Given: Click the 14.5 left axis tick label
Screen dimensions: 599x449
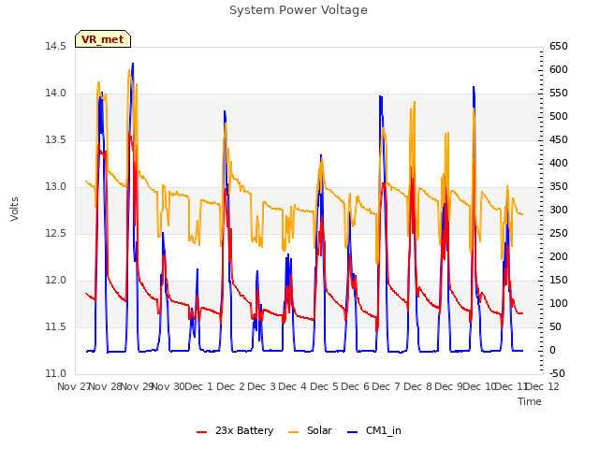Looking at the screenshot, I should [55, 47].
